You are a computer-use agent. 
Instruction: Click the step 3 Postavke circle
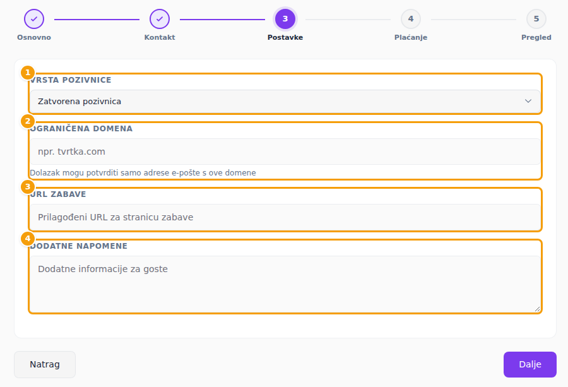(x=285, y=19)
